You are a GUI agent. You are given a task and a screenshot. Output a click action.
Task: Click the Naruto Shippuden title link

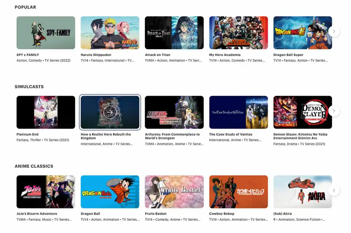(x=96, y=55)
